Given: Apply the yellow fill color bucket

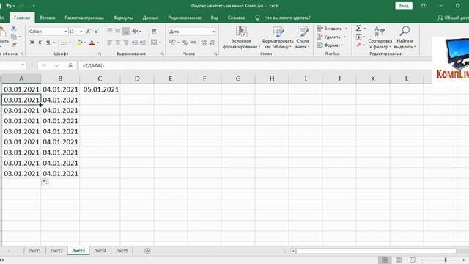Looking at the screenshot, I should click(79, 43).
